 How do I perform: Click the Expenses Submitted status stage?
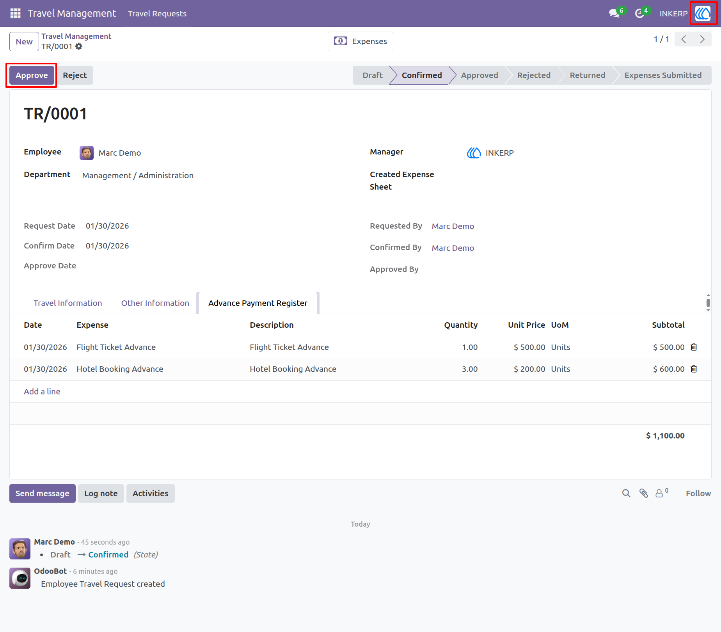pyautogui.click(x=663, y=75)
